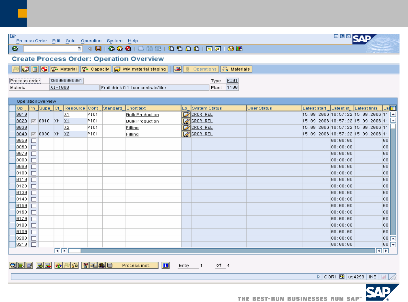The image size is (408, 302).
Task: Click the Save icon in toolbar
Action: (98, 49)
